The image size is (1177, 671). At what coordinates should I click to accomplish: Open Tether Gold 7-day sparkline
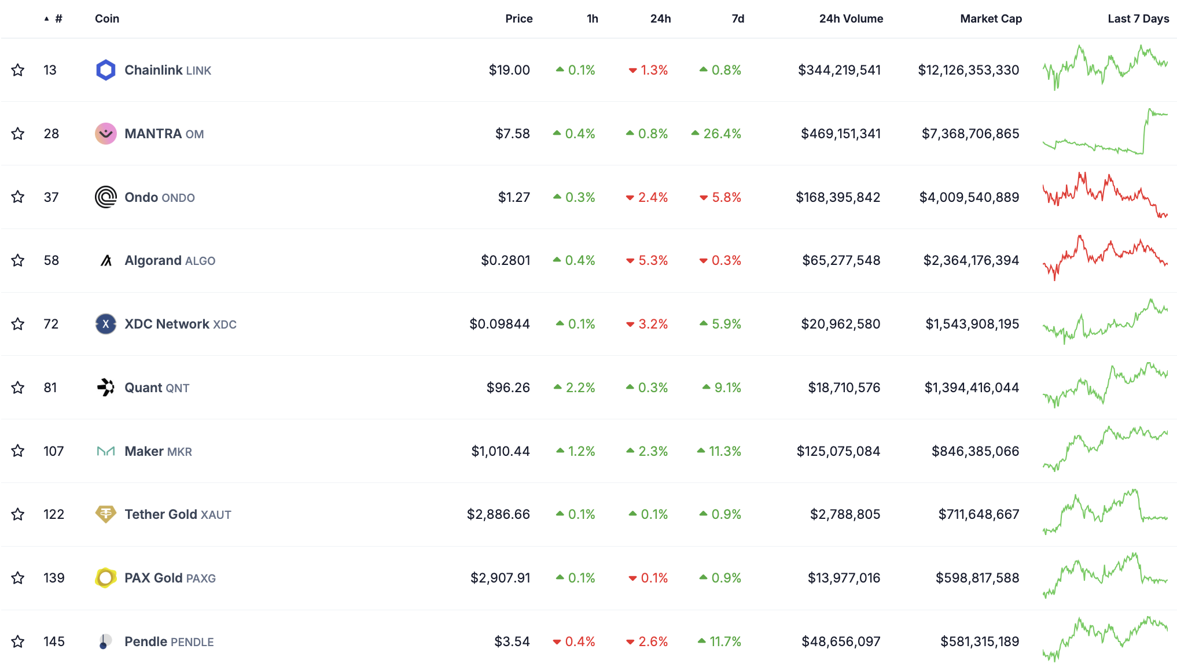tap(1105, 512)
